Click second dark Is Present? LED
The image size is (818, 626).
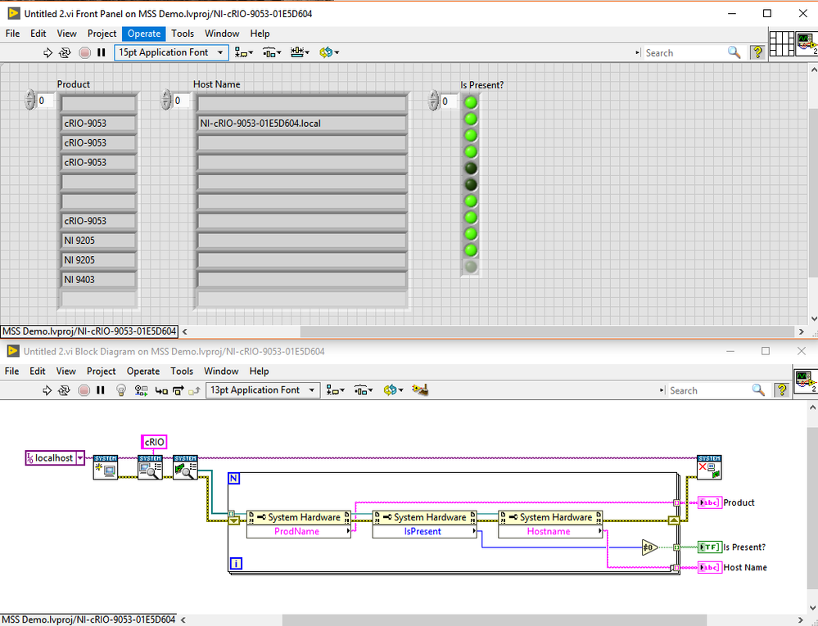click(x=471, y=184)
